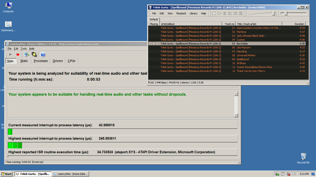The height and width of the screenshot is (177, 316).
Task: Sort by Track no column header
Action: click(229, 24)
